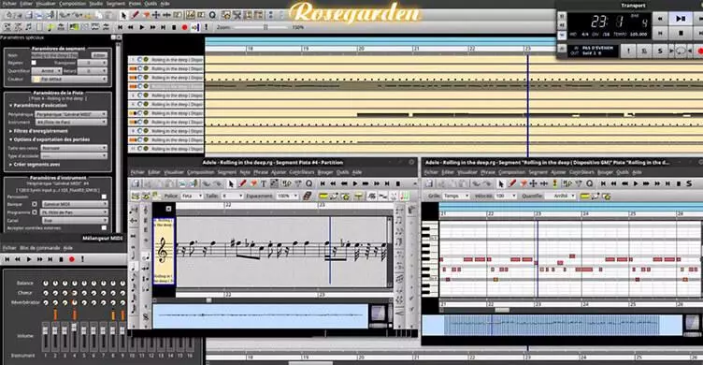Click the Editer button next to segment name
Image resolution: width=703 pixels, height=365 pixels.
(x=99, y=55)
